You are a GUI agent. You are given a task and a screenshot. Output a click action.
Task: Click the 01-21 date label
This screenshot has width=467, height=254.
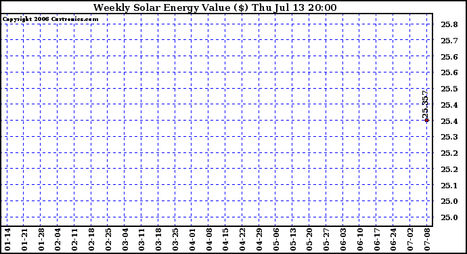tap(24, 239)
